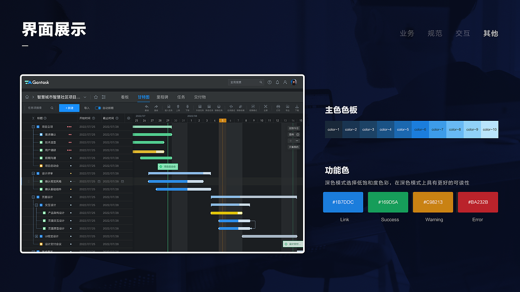Screen dimensions: 520x292
Task: Open the notifications bell
Action: click(x=277, y=82)
